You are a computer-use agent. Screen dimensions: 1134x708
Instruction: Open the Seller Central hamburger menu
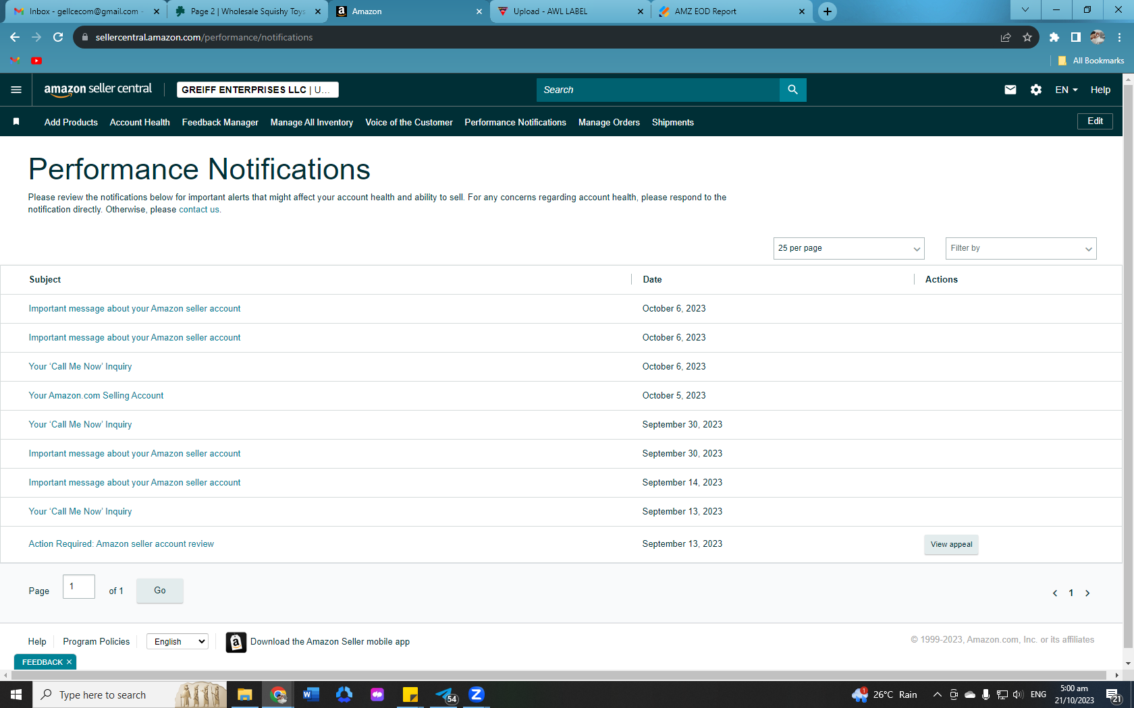(x=16, y=90)
